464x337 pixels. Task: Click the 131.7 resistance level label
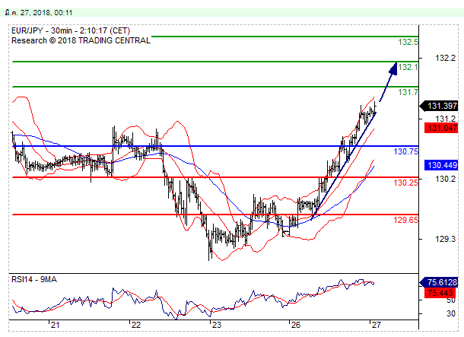click(408, 92)
